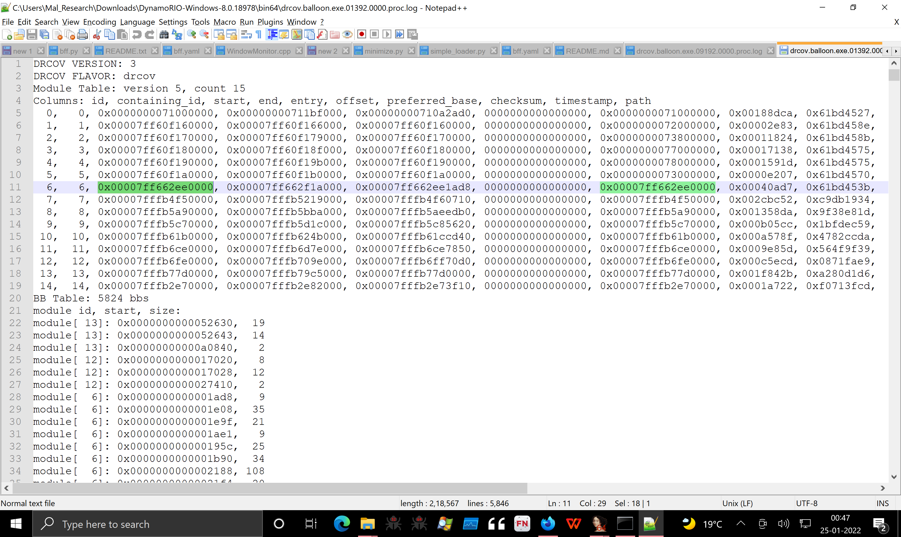Select the Save All toolbar icon
The width and height of the screenshot is (901, 537).
coord(45,34)
